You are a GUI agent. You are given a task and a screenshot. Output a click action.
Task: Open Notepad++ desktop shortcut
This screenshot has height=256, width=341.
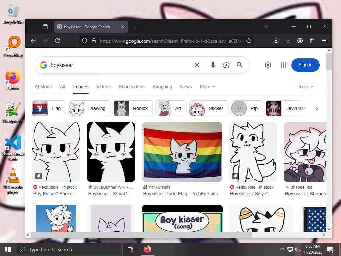coord(13,113)
